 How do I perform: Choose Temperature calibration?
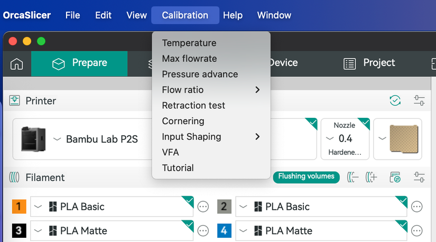[x=211, y=43]
